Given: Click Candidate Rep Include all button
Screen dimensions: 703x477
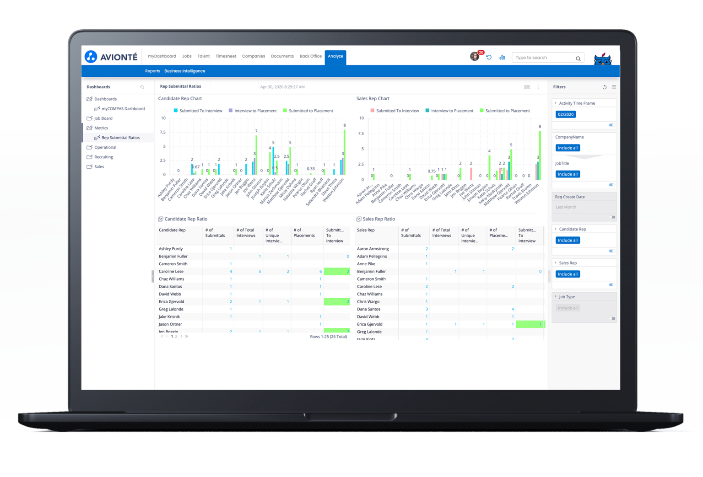Looking at the screenshot, I should pos(568,241).
